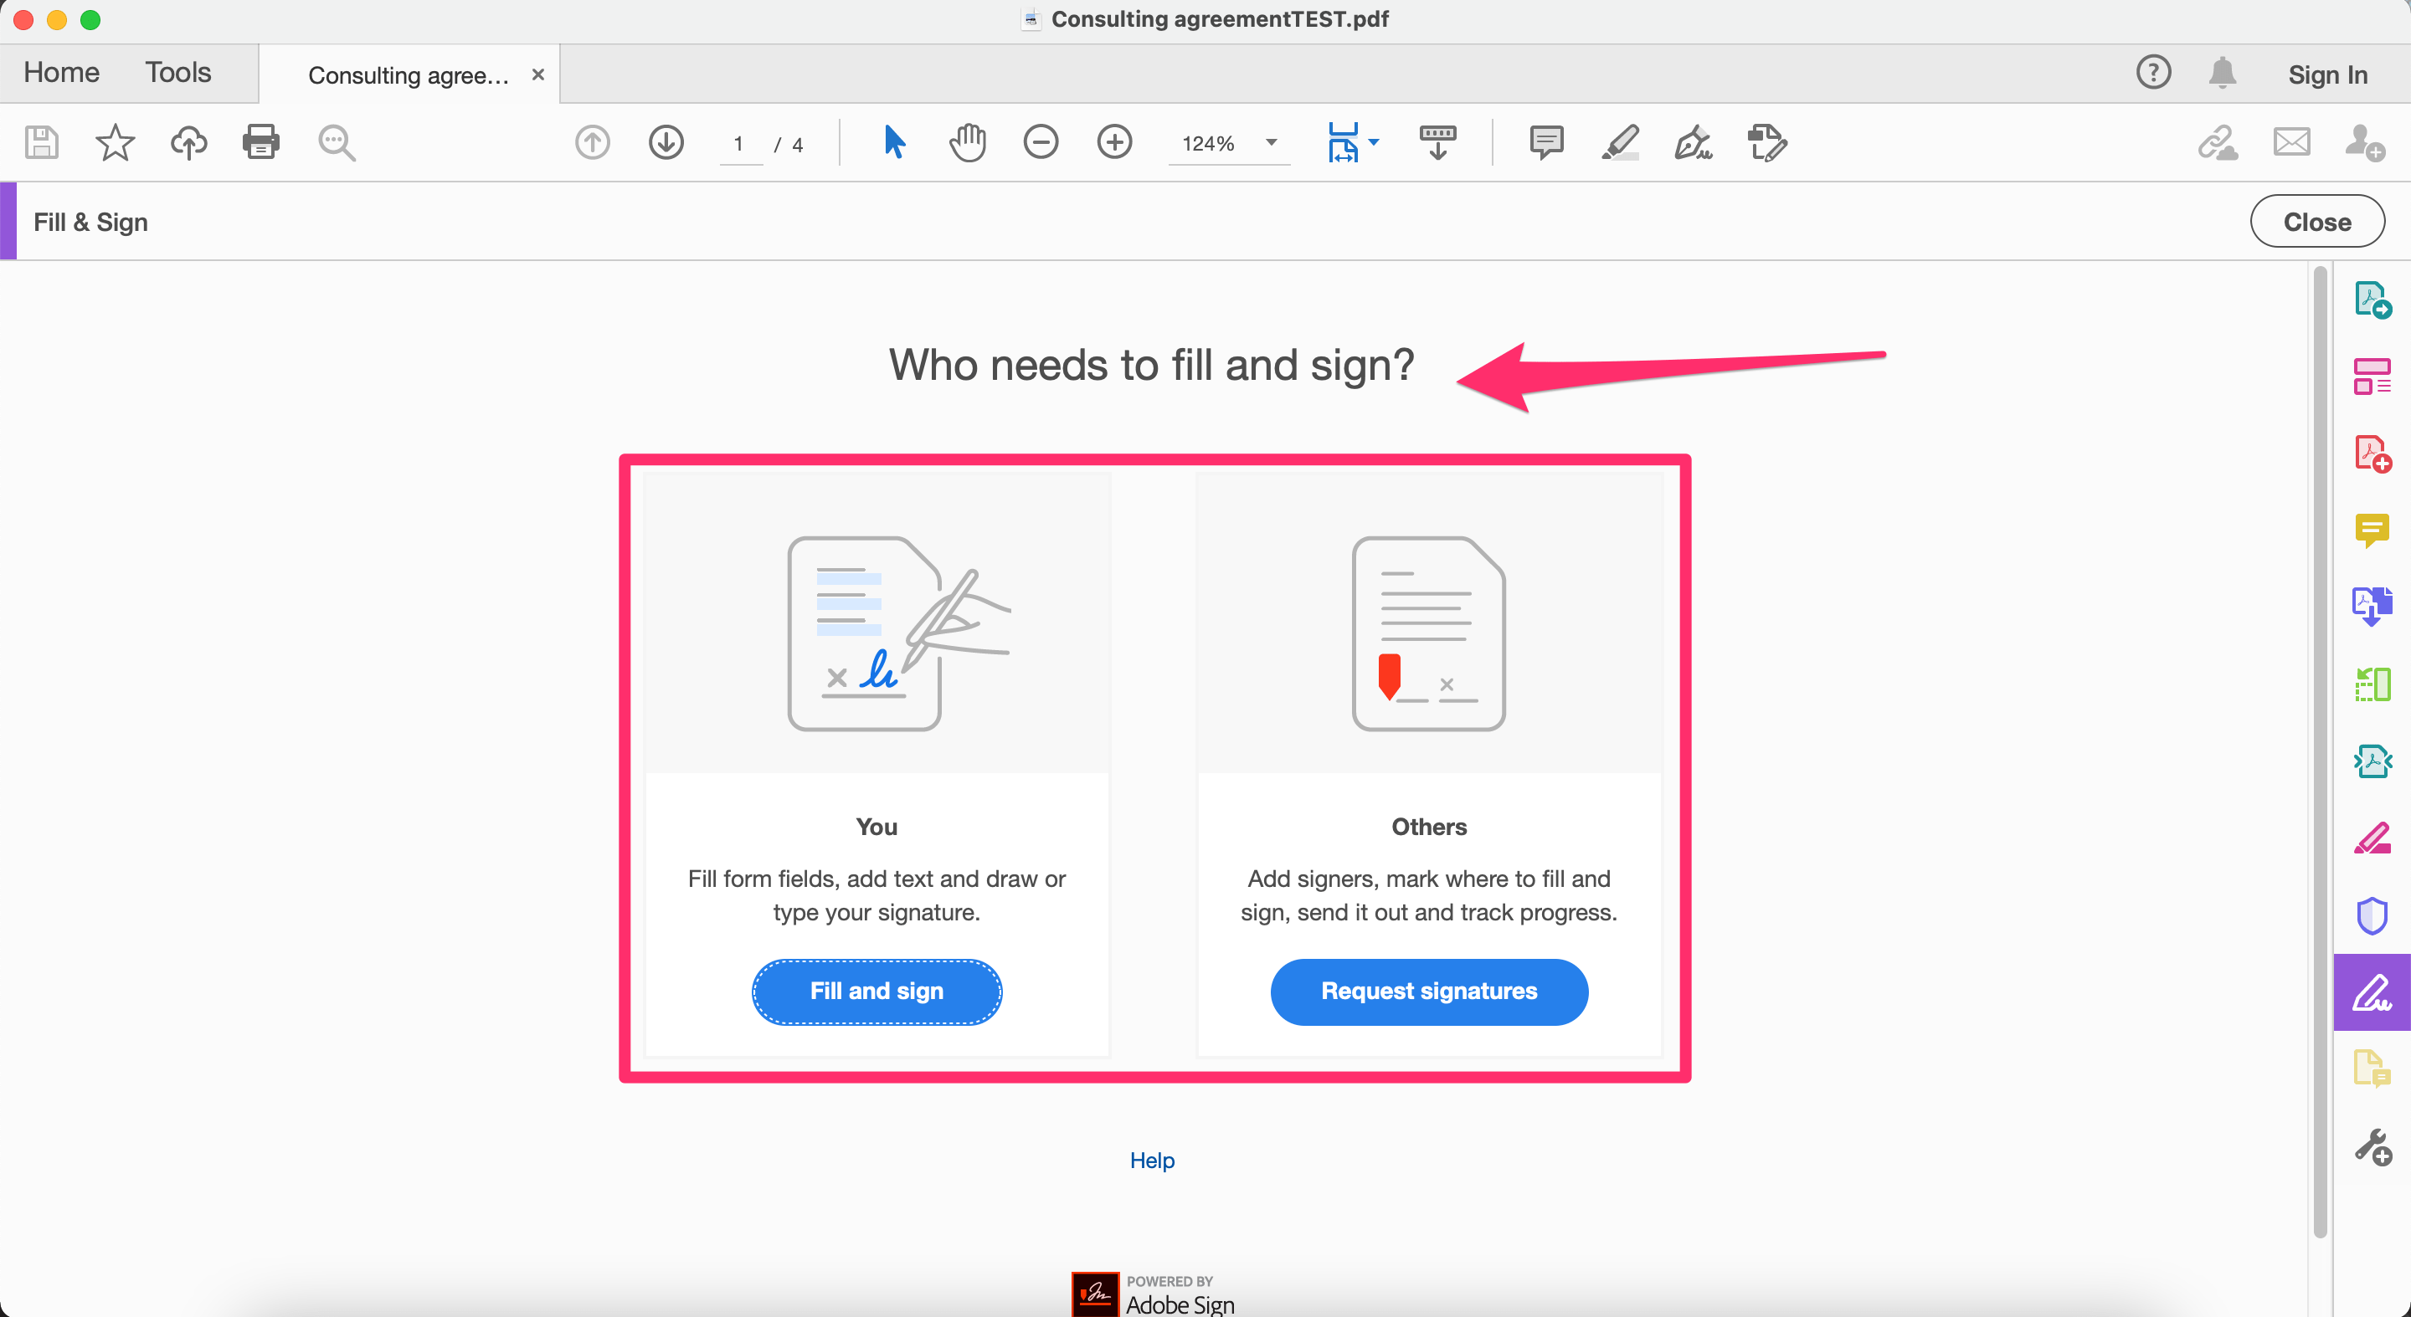Open Protect shield tool in sidebar
Viewport: 2411px width, 1317px height.
click(2371, 915)
